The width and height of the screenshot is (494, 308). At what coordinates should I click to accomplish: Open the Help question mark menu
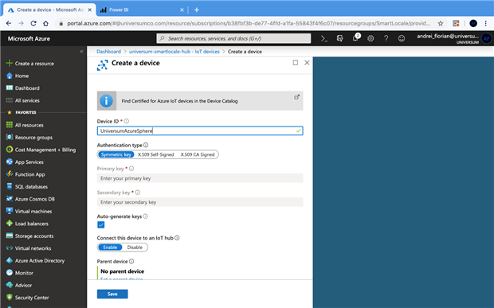click(x=386, y=38)
